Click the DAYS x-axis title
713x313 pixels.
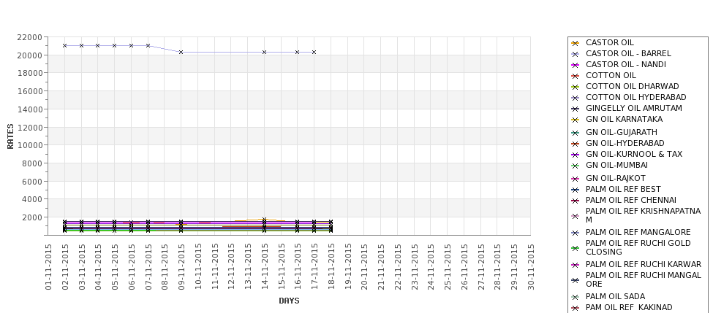point(289,301)
